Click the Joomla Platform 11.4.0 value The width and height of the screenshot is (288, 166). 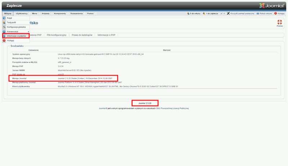(x=90, y=82)
